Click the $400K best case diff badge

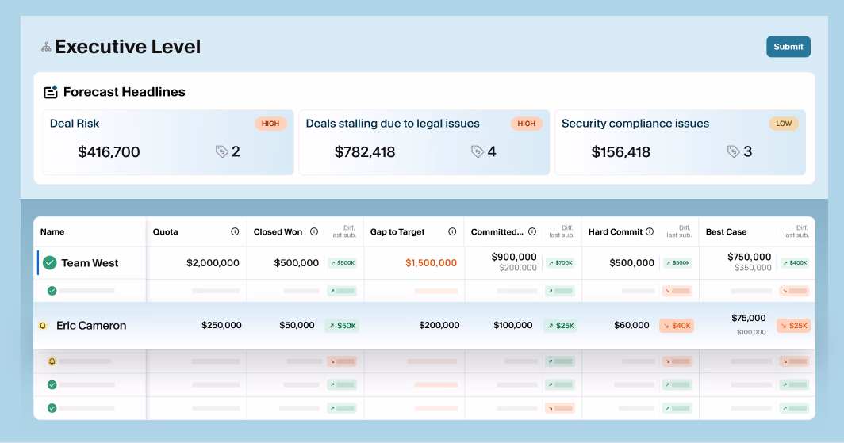[795, 263]
